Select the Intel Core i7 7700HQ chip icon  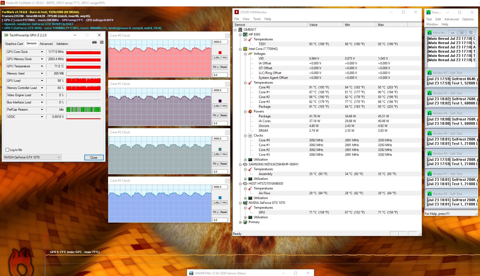tap(245, 49)
